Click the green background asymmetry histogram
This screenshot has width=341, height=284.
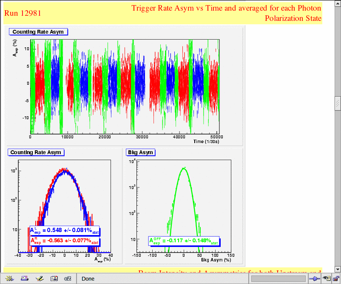point(184,206)
